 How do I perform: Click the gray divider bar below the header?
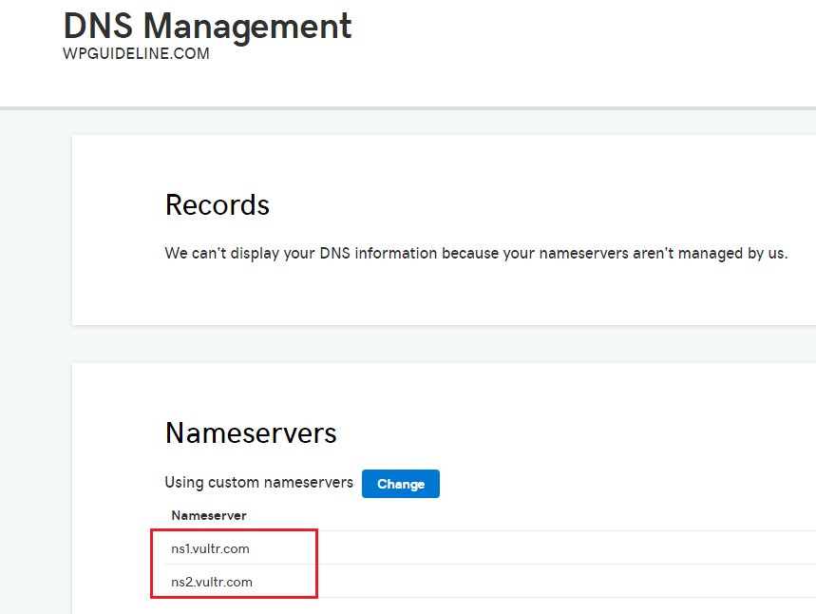pyautogui.click(x=408, y=108)
